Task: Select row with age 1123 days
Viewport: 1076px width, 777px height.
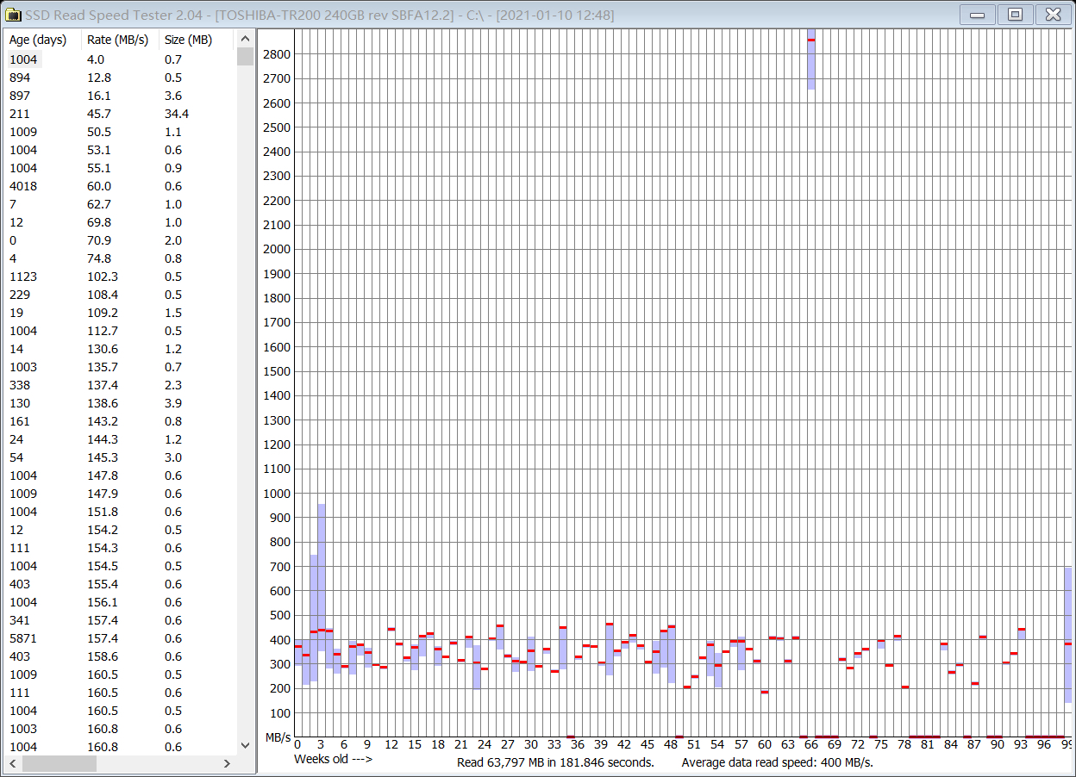Action: pos(121,277)
